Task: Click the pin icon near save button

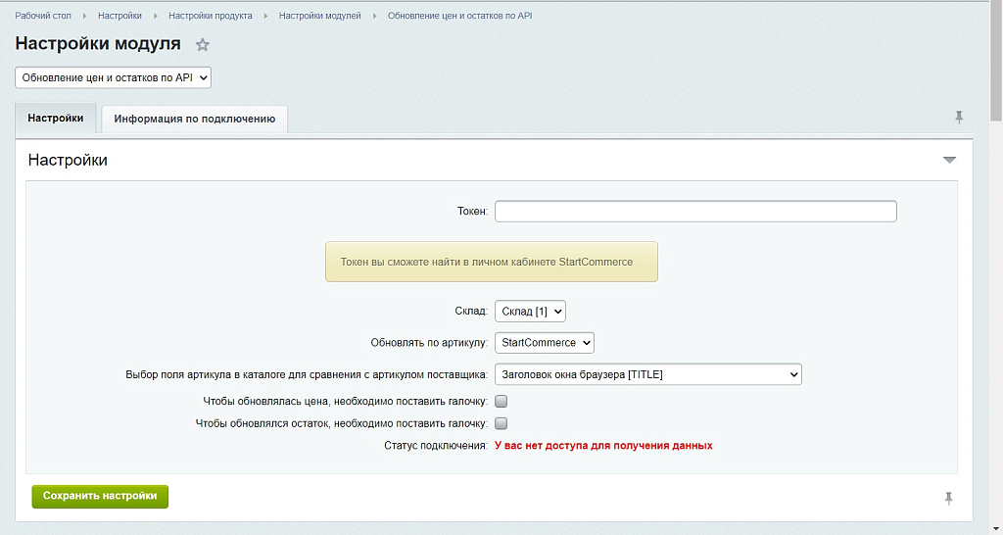Action: (x=948, y=498)
